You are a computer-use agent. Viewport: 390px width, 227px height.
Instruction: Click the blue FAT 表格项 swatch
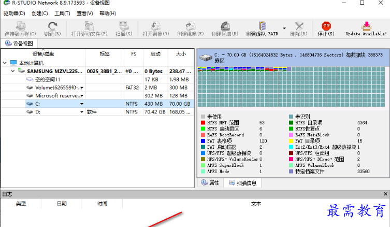(203, 141)
